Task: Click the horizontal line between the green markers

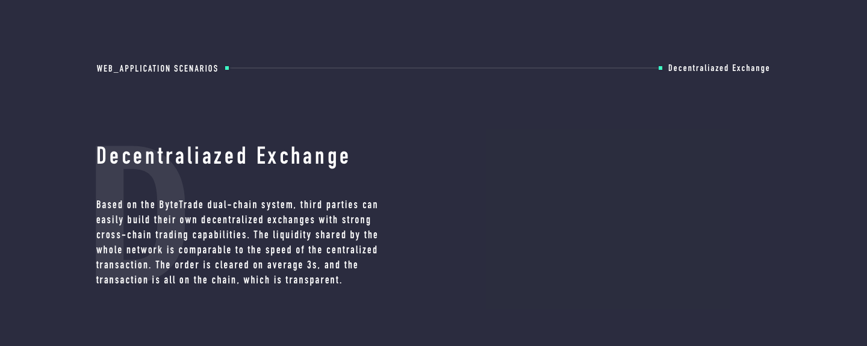Action: coord(444,68)
